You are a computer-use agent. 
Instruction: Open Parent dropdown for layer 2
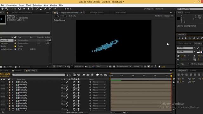click(x=99, y=85)
